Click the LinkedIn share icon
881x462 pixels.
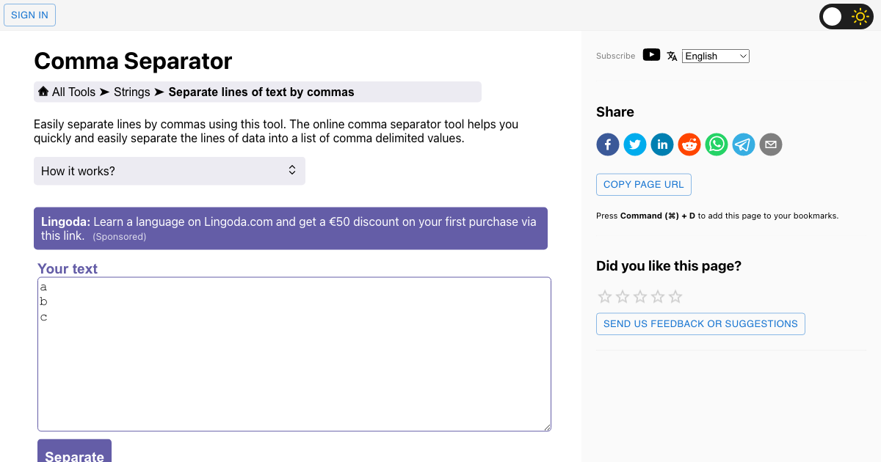click(x=662, y=144)
